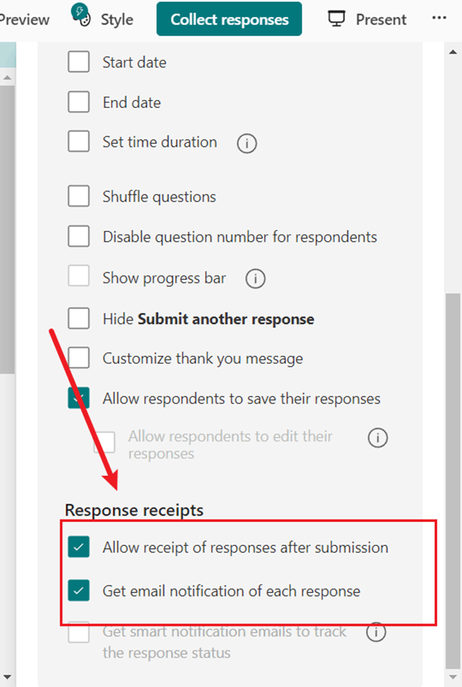Image resolution: width=462 pixels, height=687 pixels.
Task: Show info for smart notification emails
Action: (x=376, y=632)
